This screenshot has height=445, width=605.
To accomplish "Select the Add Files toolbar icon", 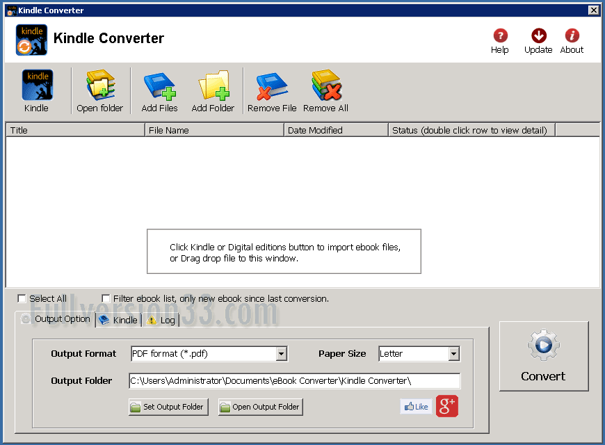I will click(159, 86).
